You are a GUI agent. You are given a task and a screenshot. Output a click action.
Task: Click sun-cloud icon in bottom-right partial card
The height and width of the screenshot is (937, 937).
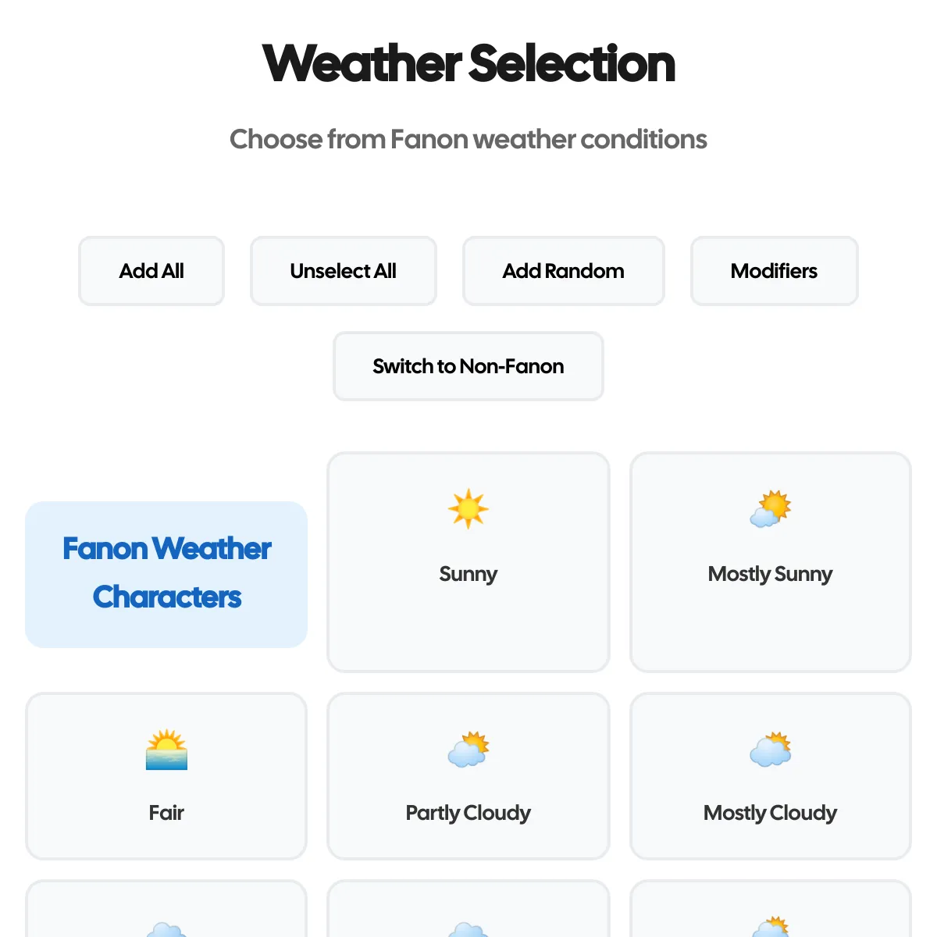click(x=771, y=927)
